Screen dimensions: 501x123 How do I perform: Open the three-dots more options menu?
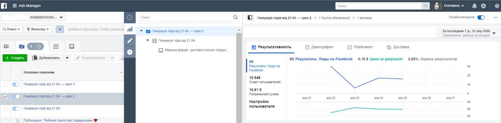(495, 18)
